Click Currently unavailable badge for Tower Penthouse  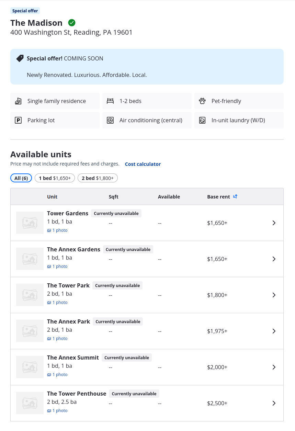tap(134, 394)
